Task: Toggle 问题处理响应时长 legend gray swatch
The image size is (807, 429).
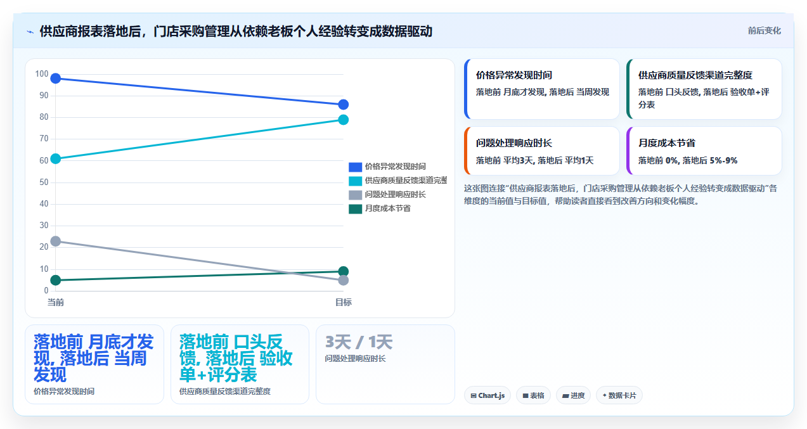Action: click(355, 195)
